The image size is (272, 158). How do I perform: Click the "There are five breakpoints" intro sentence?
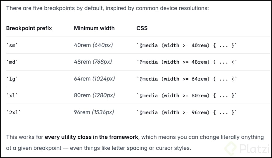point(107,8)
